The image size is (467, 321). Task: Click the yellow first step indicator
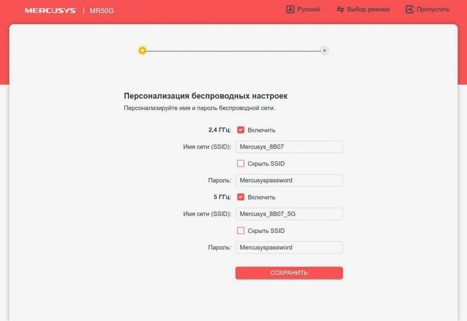click(142, 50)
